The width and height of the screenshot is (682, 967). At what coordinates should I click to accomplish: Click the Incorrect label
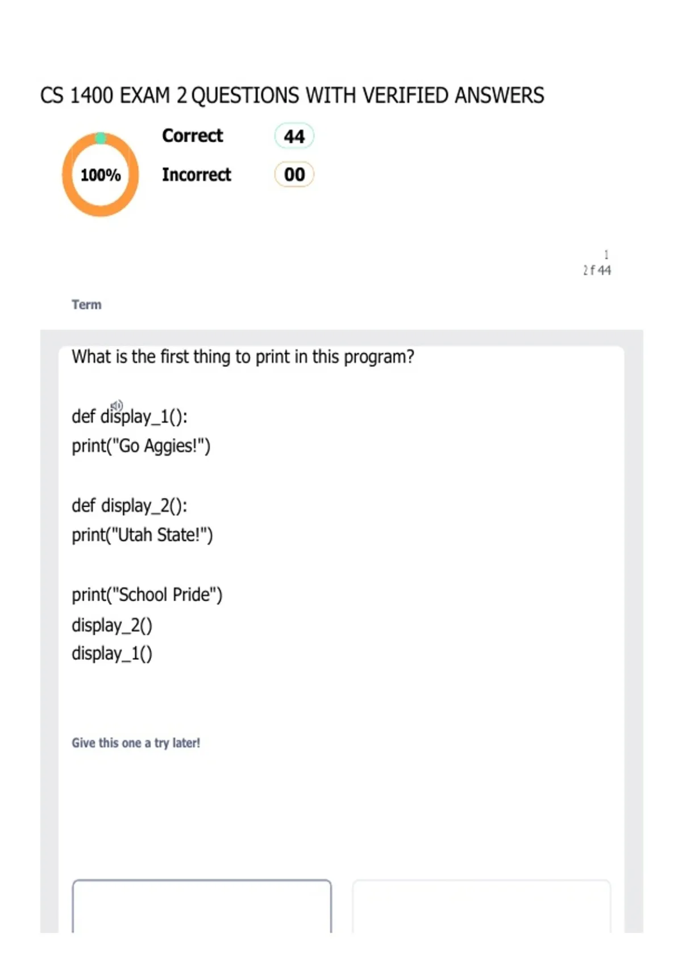tap(197, 174)
